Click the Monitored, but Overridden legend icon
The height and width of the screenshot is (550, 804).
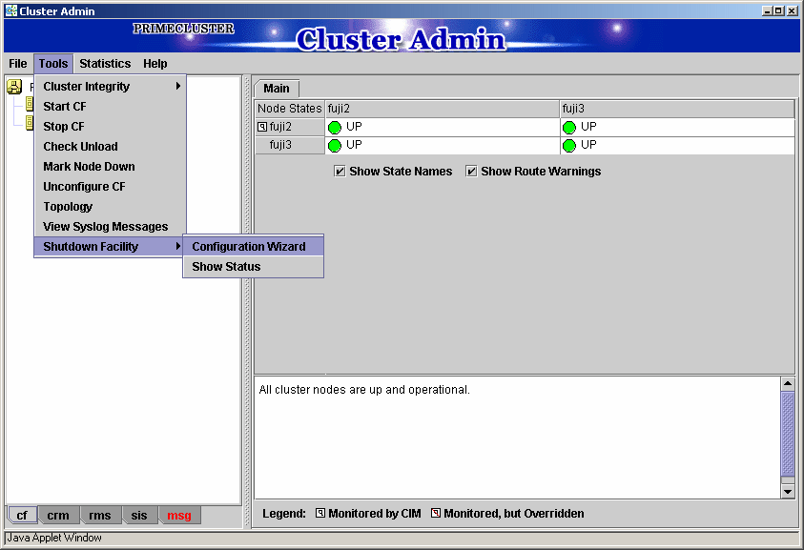435,513
